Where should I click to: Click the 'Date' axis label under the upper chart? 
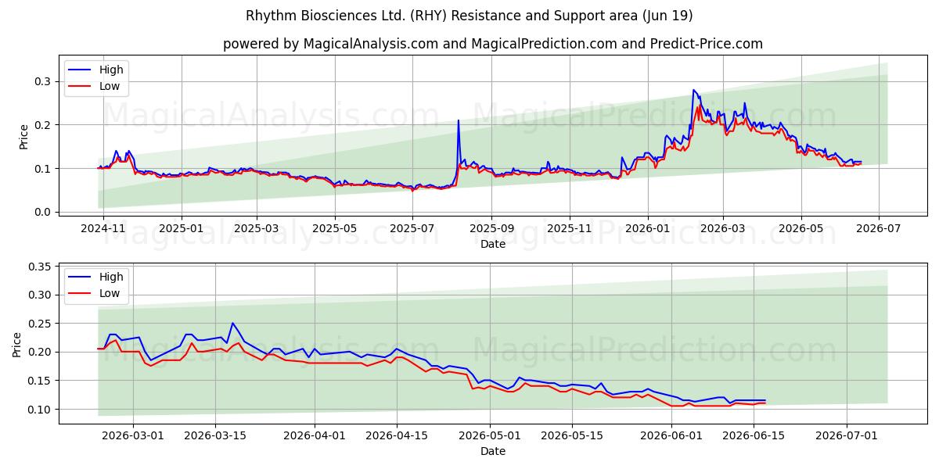tap(493, 244)
